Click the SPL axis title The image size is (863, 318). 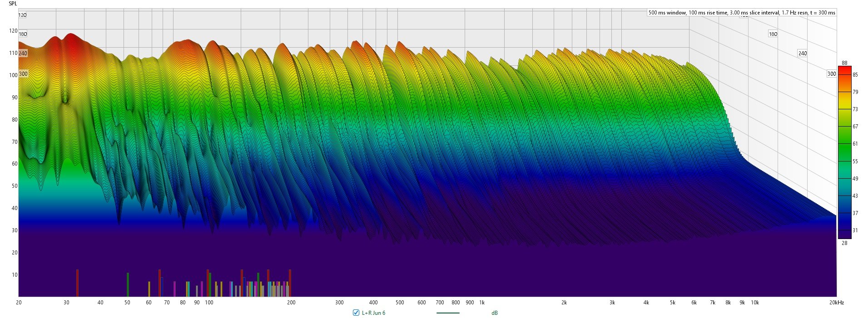click(13, 4)
